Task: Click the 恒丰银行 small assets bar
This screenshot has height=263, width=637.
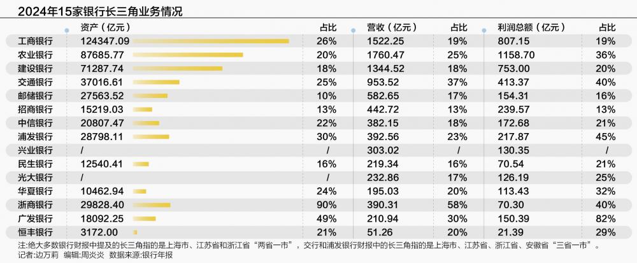Action: [x=135, y=232]
